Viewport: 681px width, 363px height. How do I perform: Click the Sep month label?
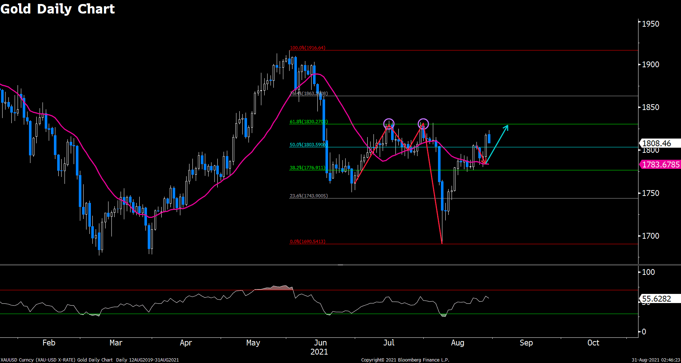pos(526,343)
